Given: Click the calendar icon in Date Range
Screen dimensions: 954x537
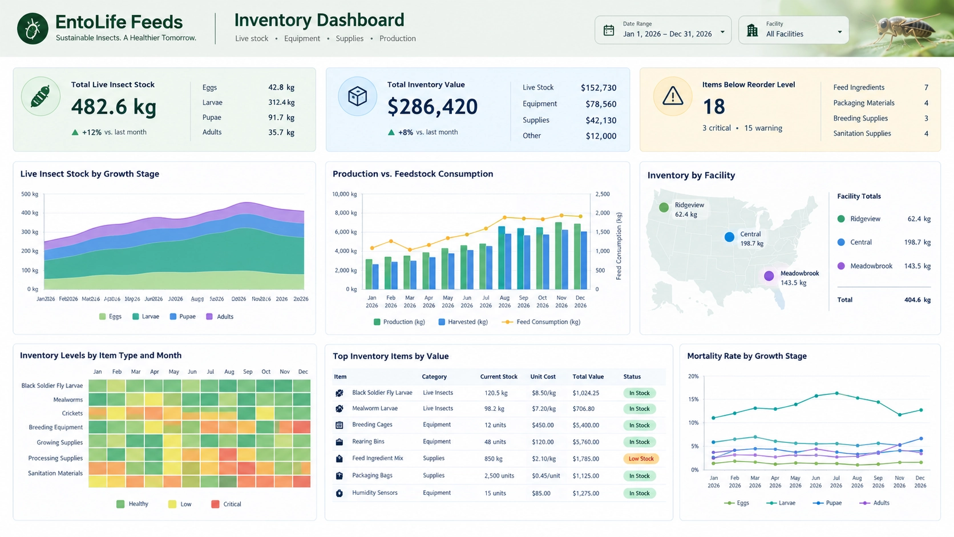Looking at the screenshot, I should [609, 30].
